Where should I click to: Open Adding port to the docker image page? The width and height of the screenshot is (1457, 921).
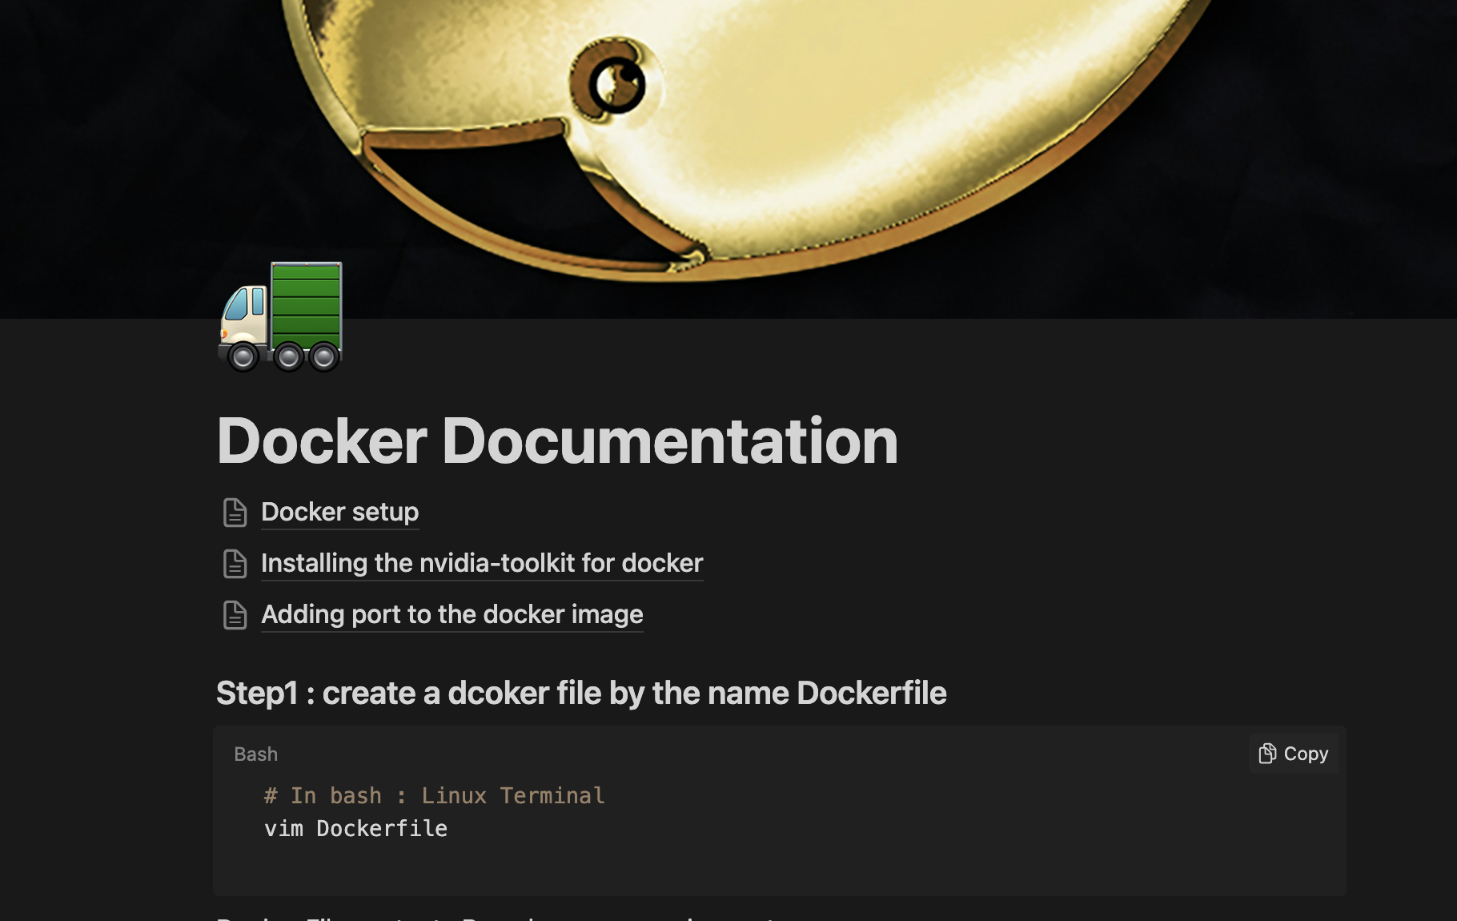click(452, 614)
